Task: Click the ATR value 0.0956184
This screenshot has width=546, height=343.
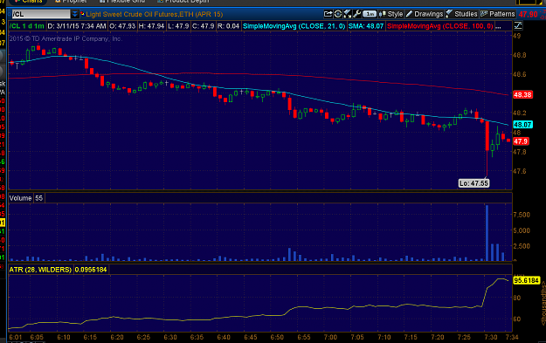Action: [x=91, y=270]
